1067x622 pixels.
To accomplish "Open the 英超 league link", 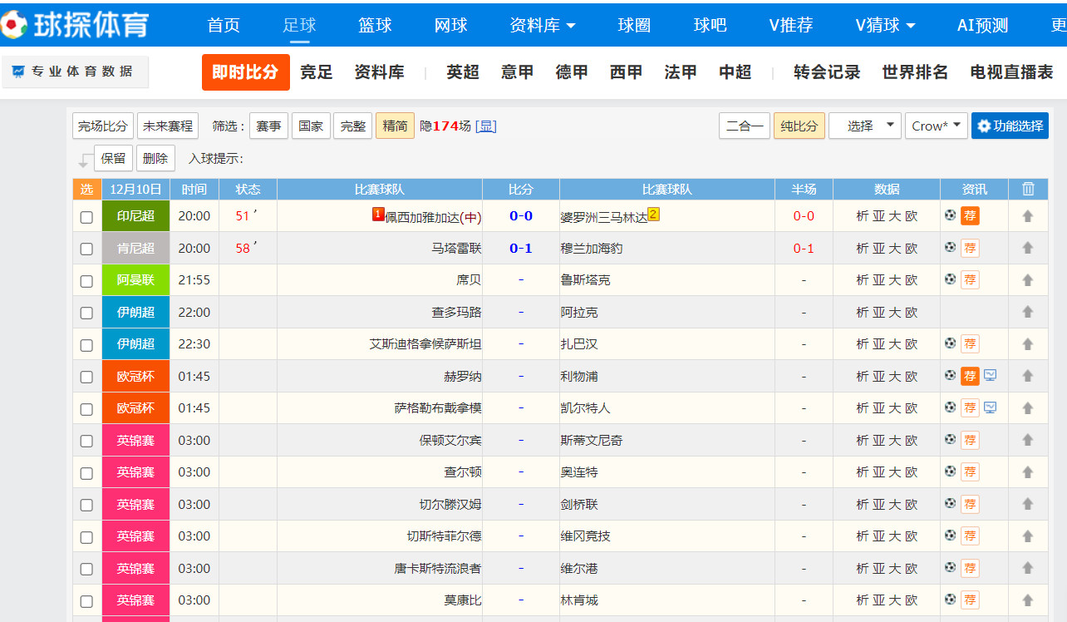I will (463, 72).
